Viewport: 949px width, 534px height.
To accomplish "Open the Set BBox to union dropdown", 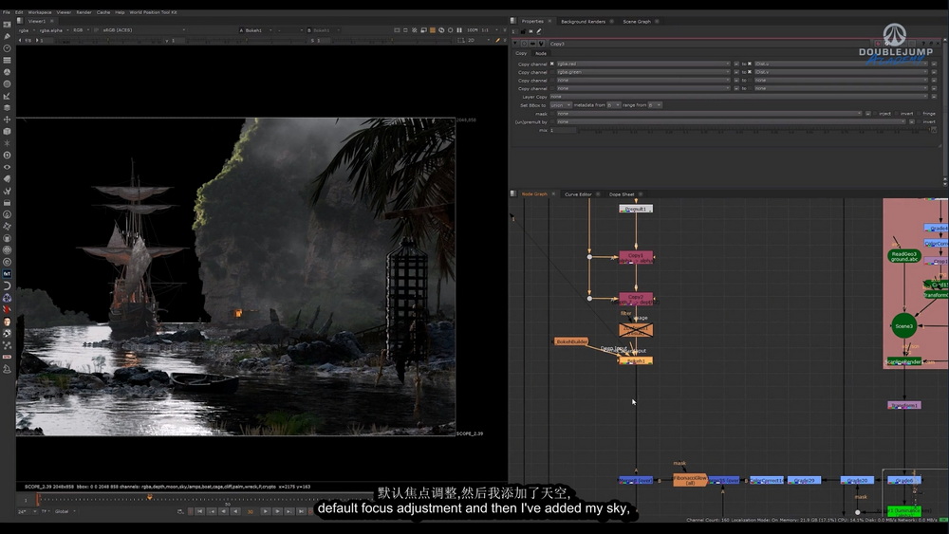I will coord(560,105).
